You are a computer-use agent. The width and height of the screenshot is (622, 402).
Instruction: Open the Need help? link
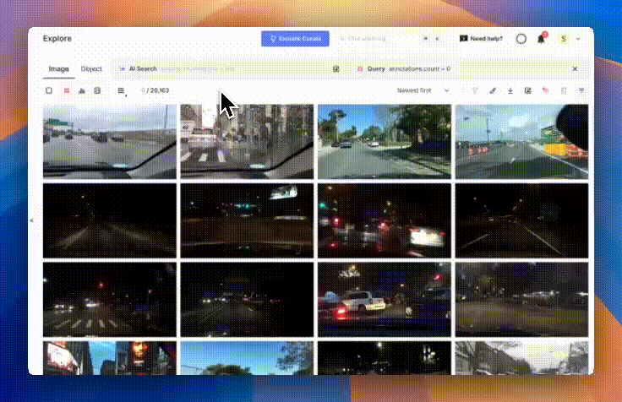pos(481,39)
